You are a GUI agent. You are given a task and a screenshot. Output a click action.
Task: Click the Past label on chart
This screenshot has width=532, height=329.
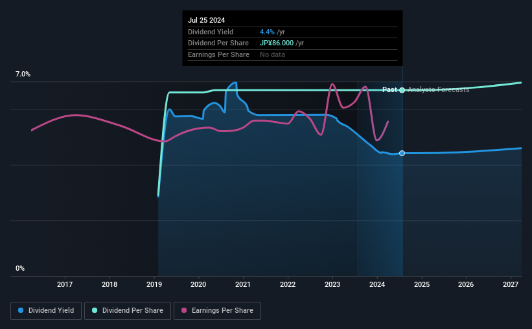coord(389,89)
